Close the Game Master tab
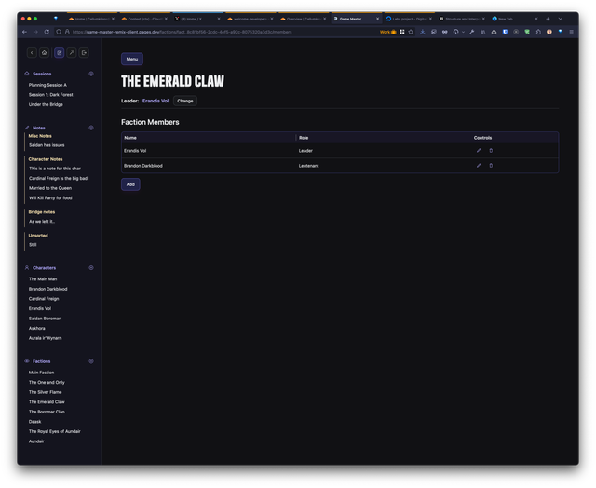This screenshot has width=596, height=488. tap(377, 19)
